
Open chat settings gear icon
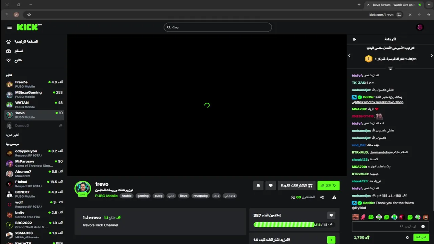[407, 238]
